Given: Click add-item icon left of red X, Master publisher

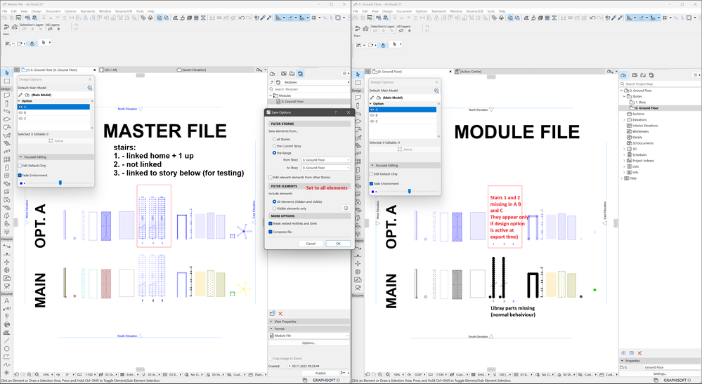Looking at the screenshot, I should click(x=272, y=314).
